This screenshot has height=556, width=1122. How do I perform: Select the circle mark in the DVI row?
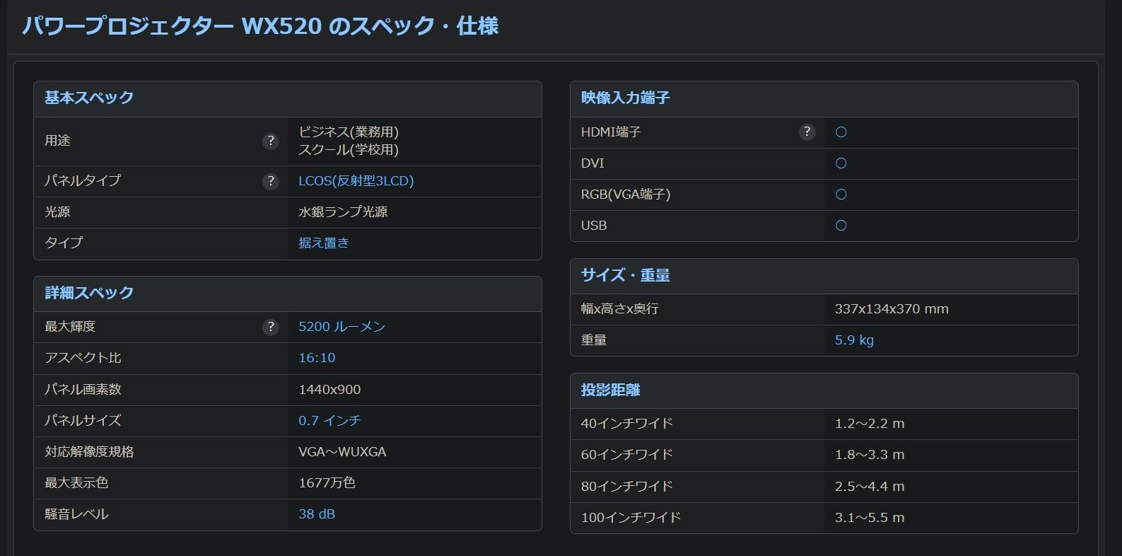pos(841,163)
